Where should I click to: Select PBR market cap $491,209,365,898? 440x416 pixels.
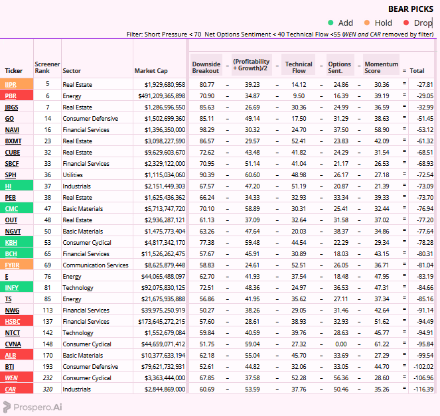click(162, 96)
